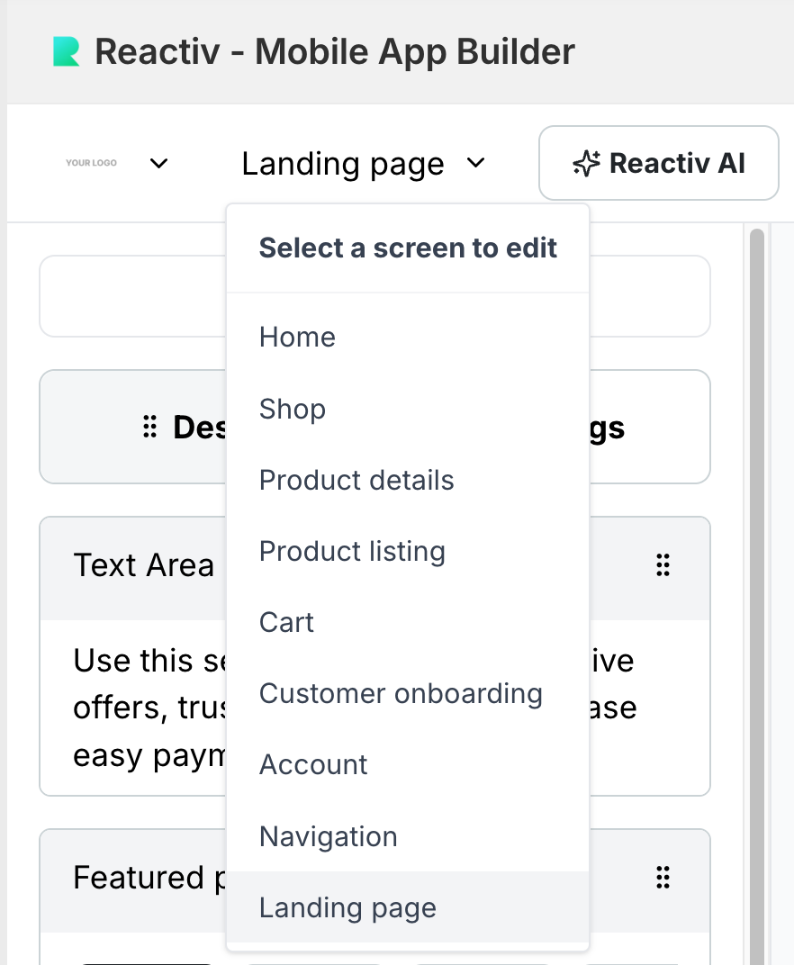Click the YOUR LOGO placeholder image

91,163
